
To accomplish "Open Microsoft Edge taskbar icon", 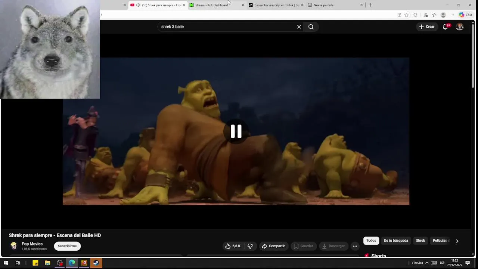I will pyautogui.click(x=72, y=263).
